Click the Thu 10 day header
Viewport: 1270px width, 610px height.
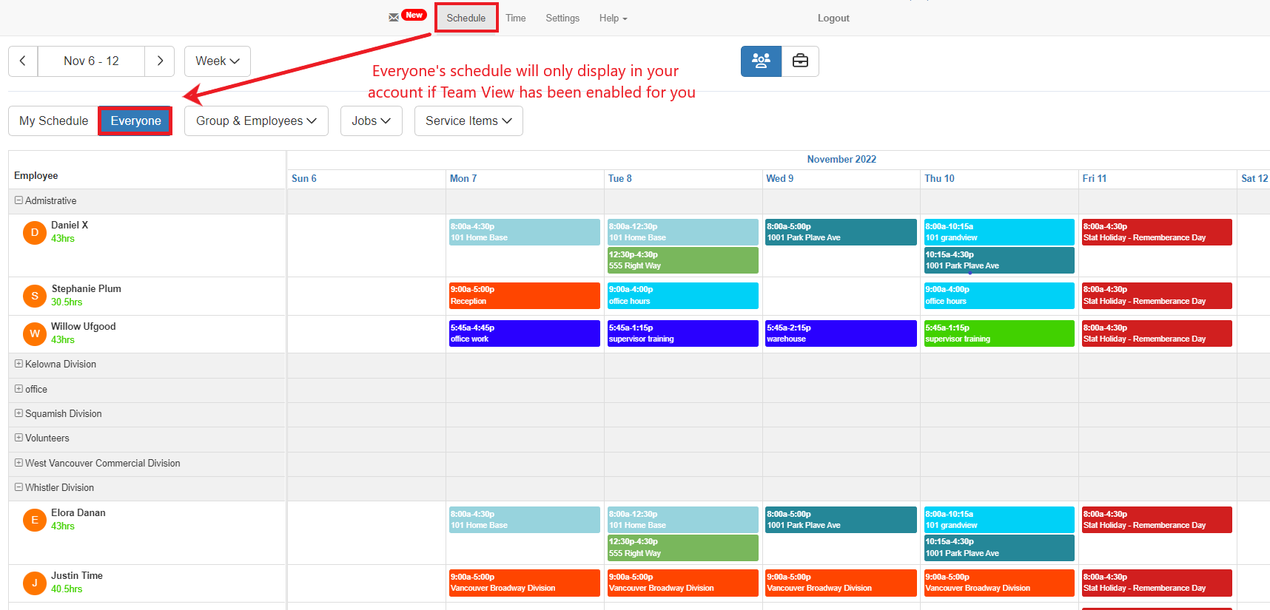[x=939, y=178]
